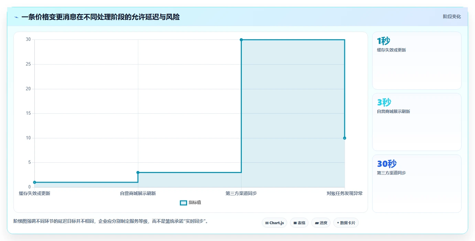Click the 进度 chip
Image resolution: width=475 pixels, height=241 pixels.
[321, 223]
